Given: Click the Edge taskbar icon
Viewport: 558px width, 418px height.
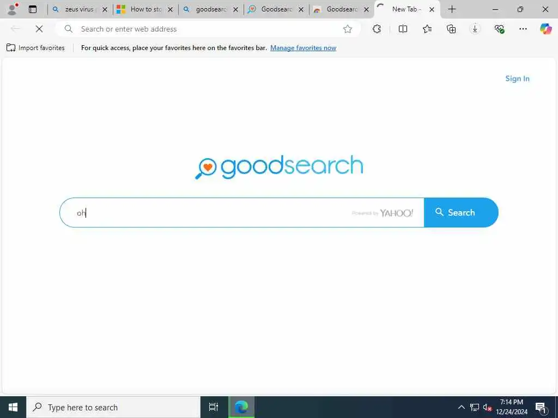Looking at the screenshot, I should coord(241,407).
